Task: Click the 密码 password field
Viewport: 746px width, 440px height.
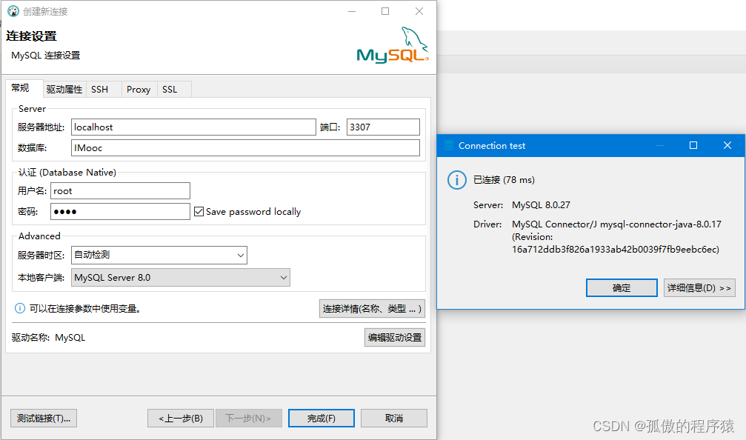Action: [120, 212]
